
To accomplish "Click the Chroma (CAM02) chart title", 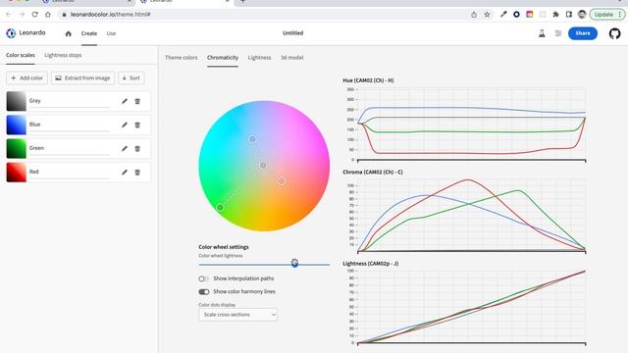I will tap(373, 173).
